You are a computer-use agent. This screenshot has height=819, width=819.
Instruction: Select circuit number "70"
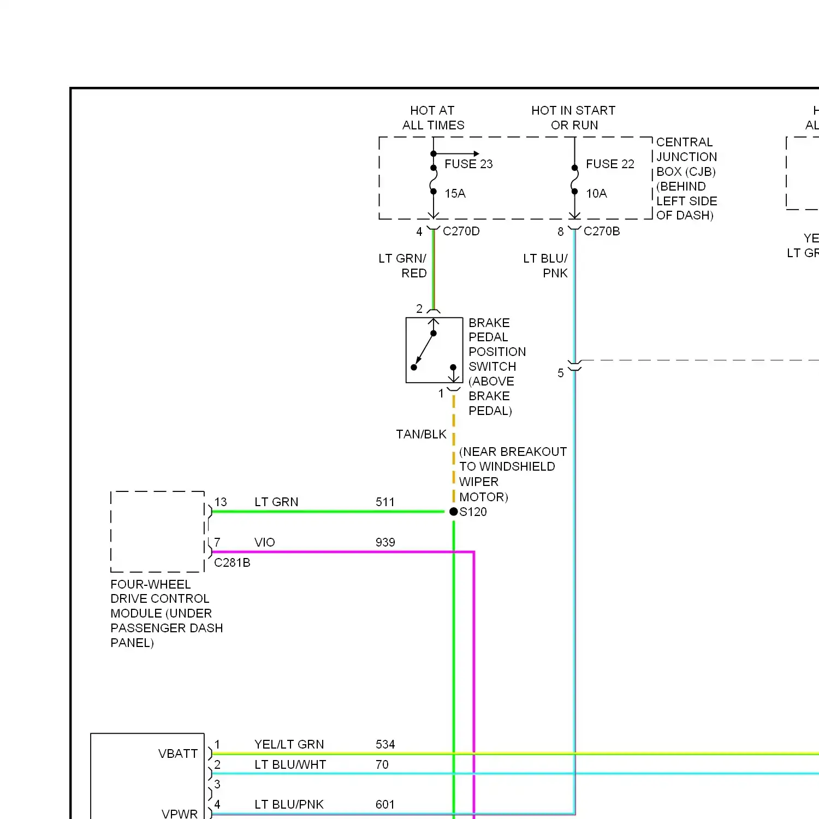[382, 764]
